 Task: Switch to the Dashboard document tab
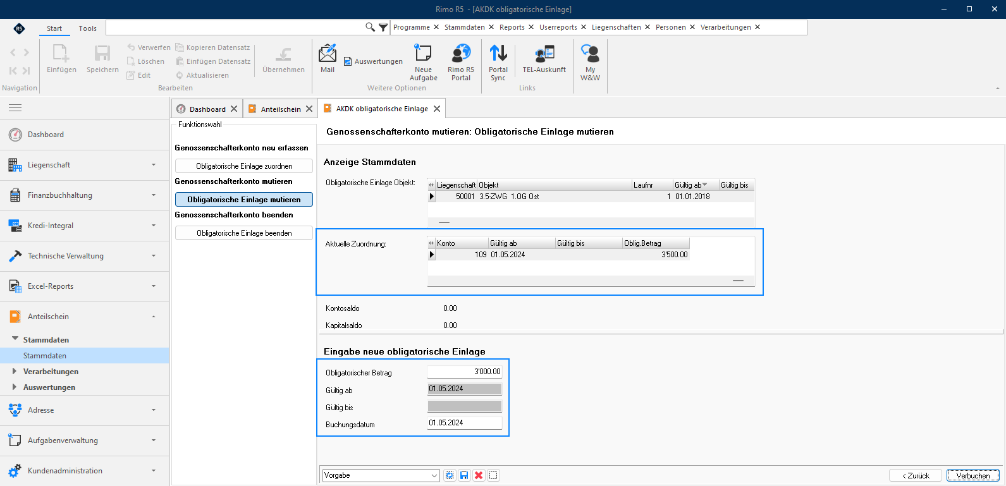207,109
